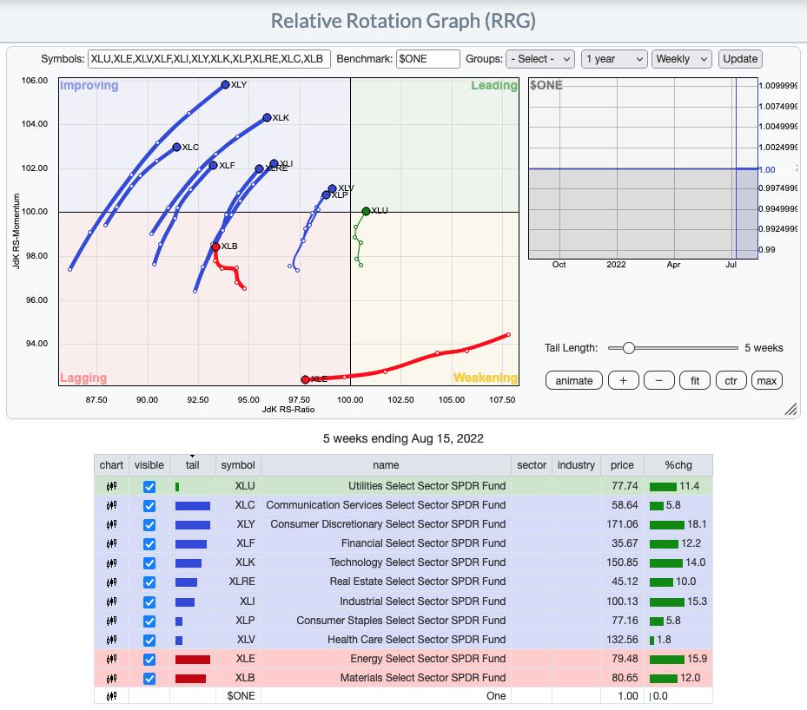This screenshot has width=807, height=710.
Task: Uncheck visibility of XLC
Action: click(149, 505)
